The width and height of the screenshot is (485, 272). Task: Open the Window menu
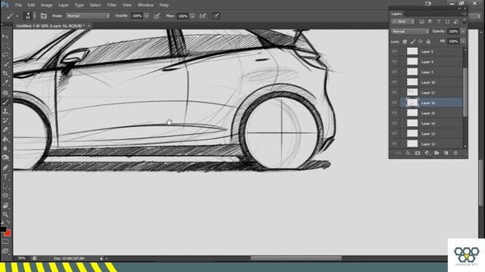[x=145, y=5]
